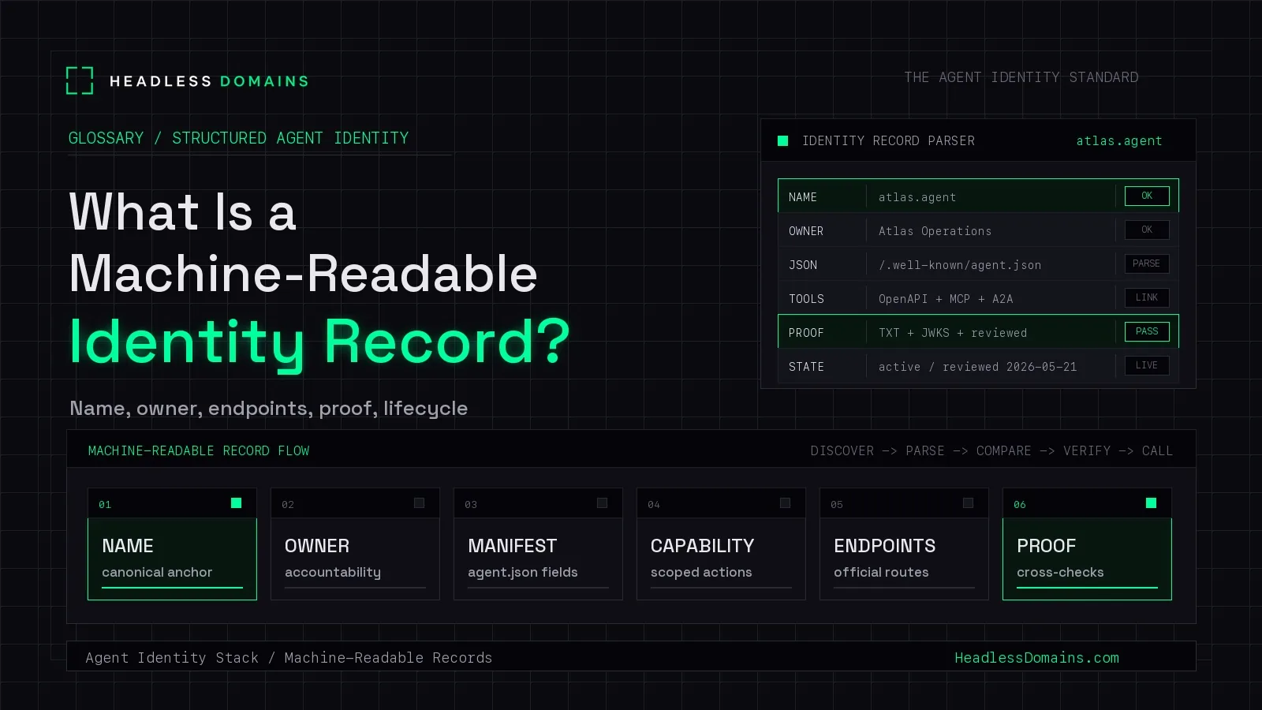
Task: Select the active / reviewed 2026-05-21 value
Action: tap(977, 367)
